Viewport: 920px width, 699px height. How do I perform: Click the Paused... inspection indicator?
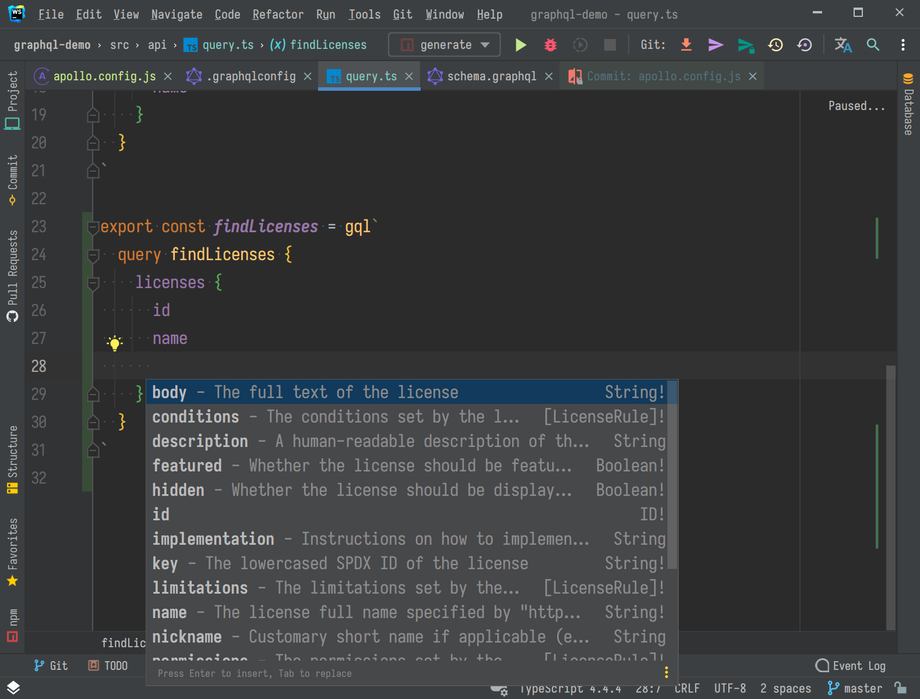pyautogui.click(x=856, y=106)
